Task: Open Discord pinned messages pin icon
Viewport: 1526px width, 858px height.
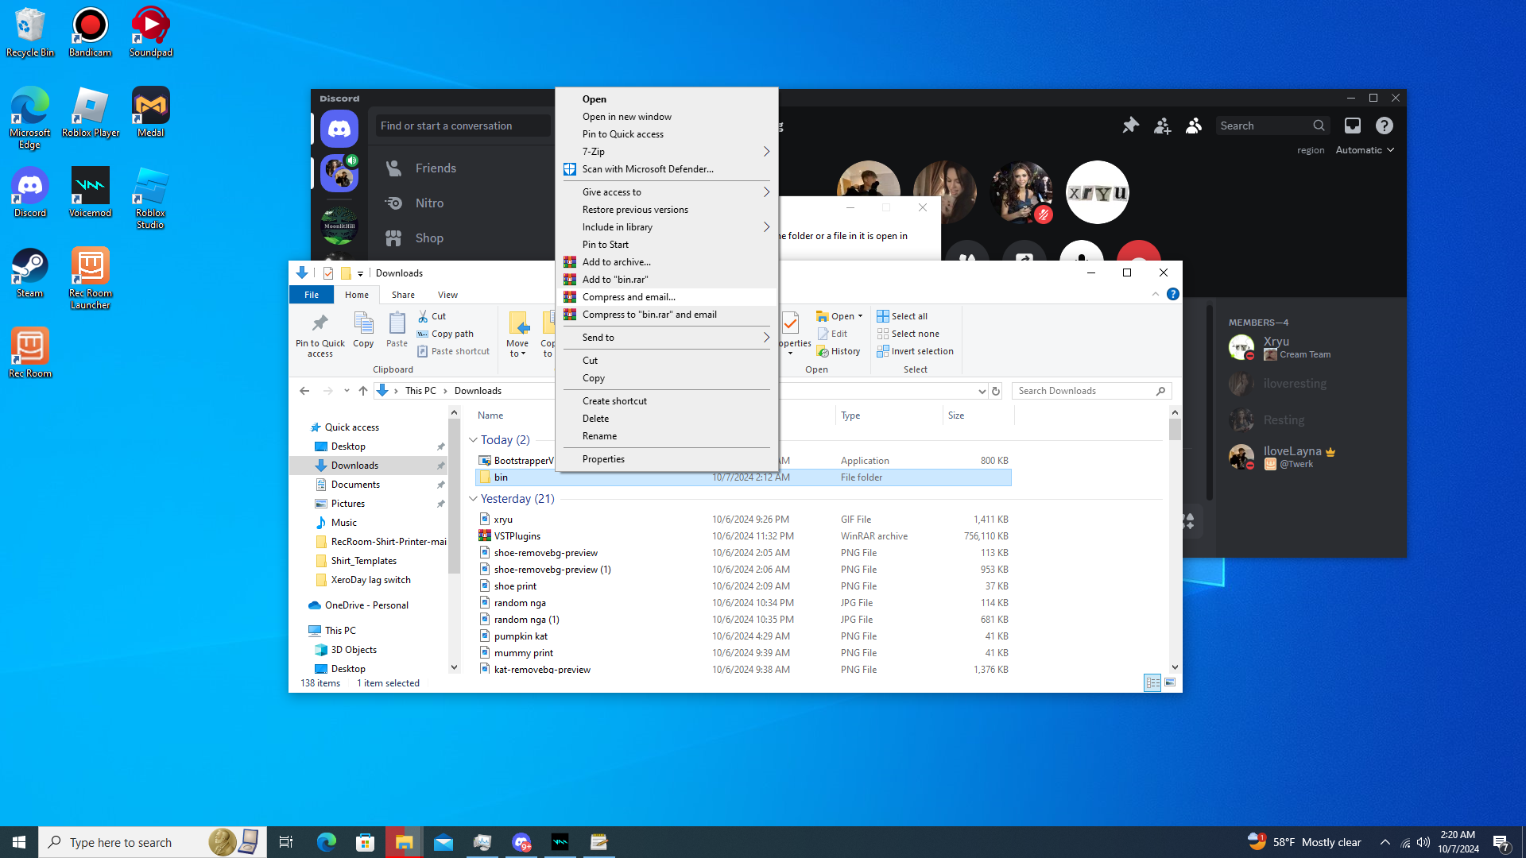Action: [1130, 126]
